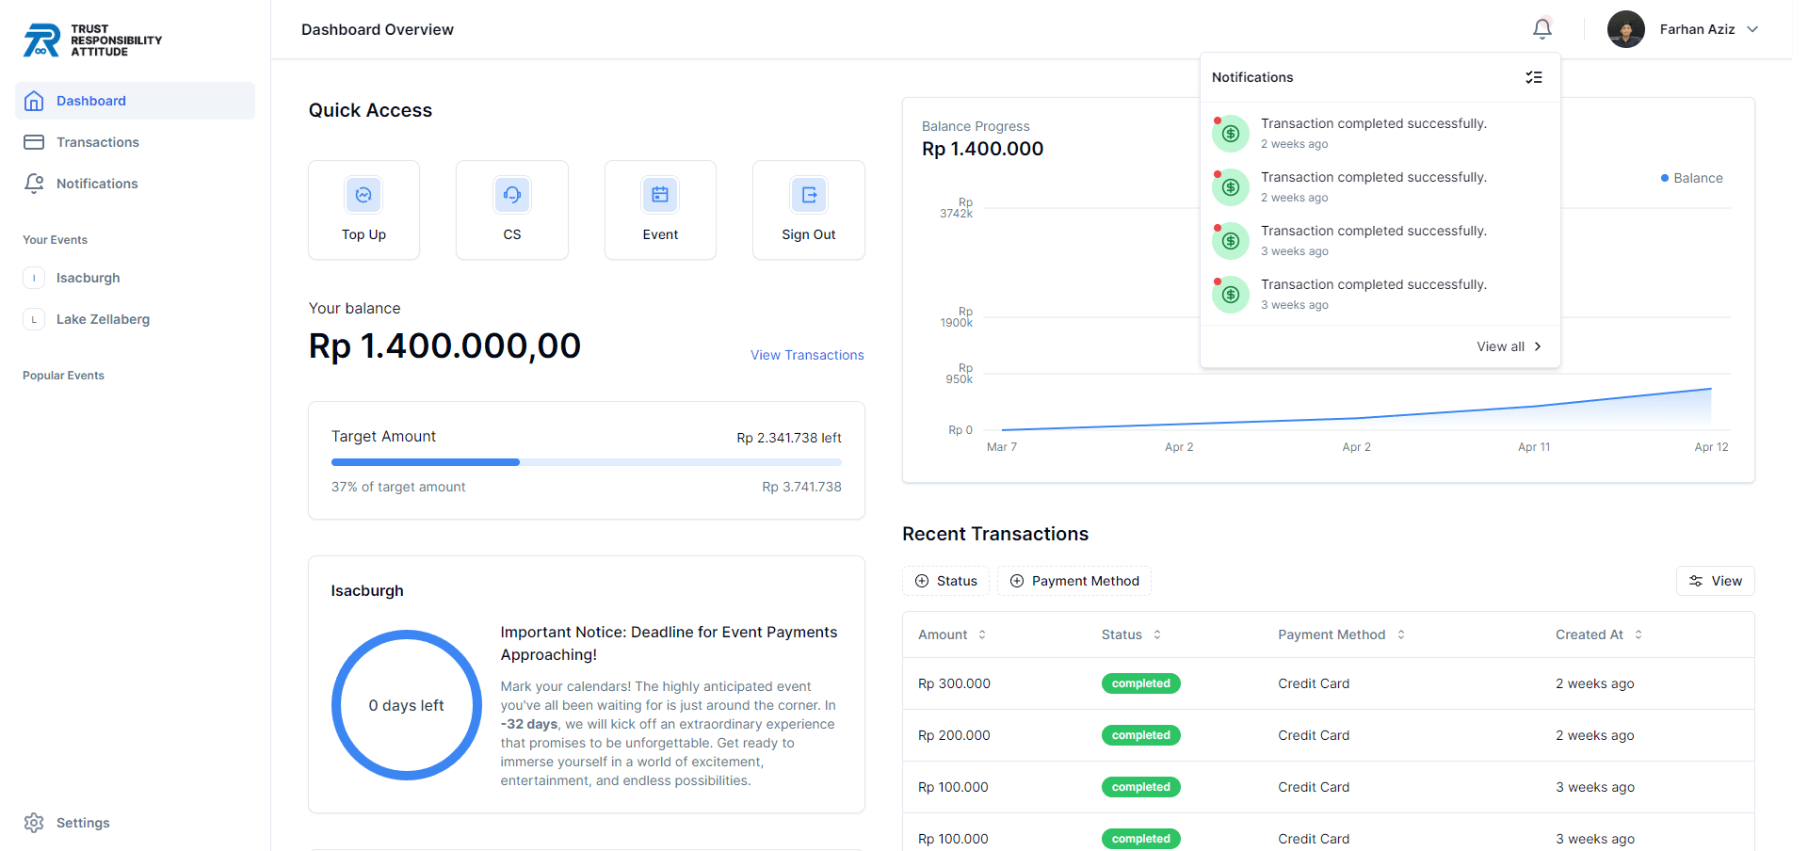This screenshot has width=1808, height=851.
Task: Switch to the Notifications sidebar section
Action: click(95, 183)
